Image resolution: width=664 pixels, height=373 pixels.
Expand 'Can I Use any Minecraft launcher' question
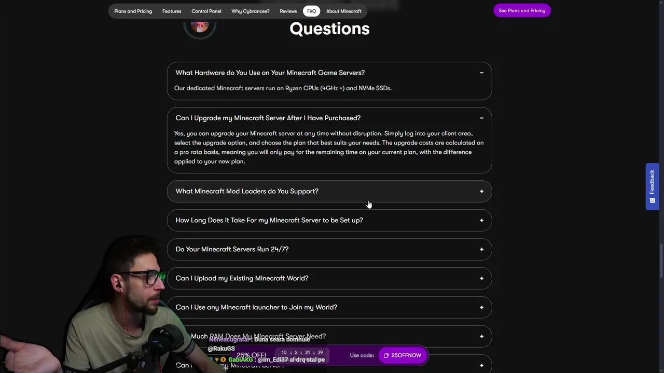pos(329,307)
